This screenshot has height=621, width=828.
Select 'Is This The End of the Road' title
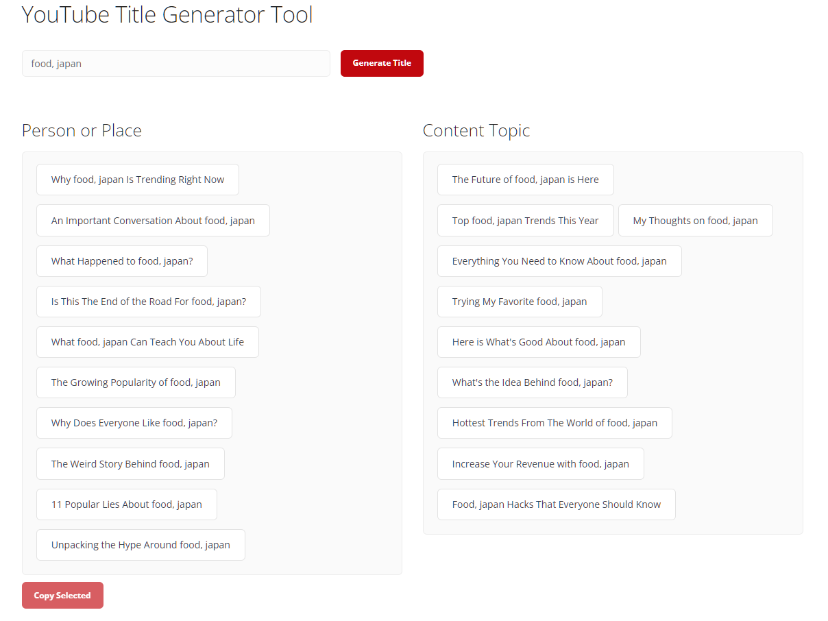(149, 302)
